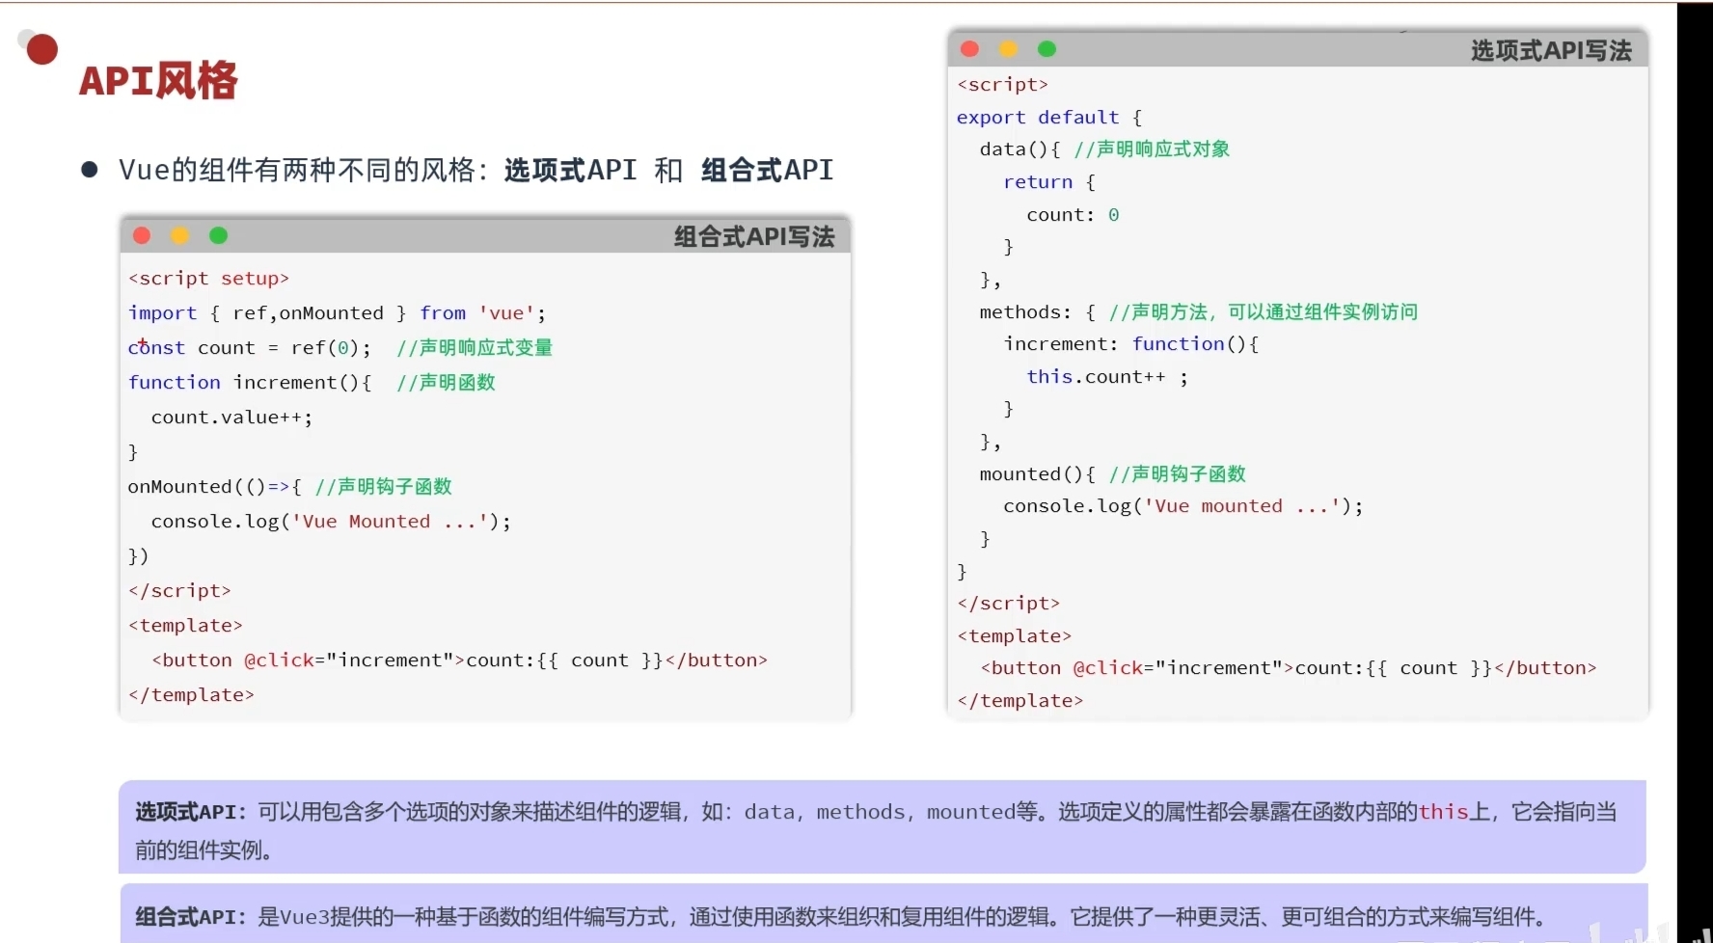
Task: Click the export default { line
Action: pyautogui.click(x=1049, y=118)
